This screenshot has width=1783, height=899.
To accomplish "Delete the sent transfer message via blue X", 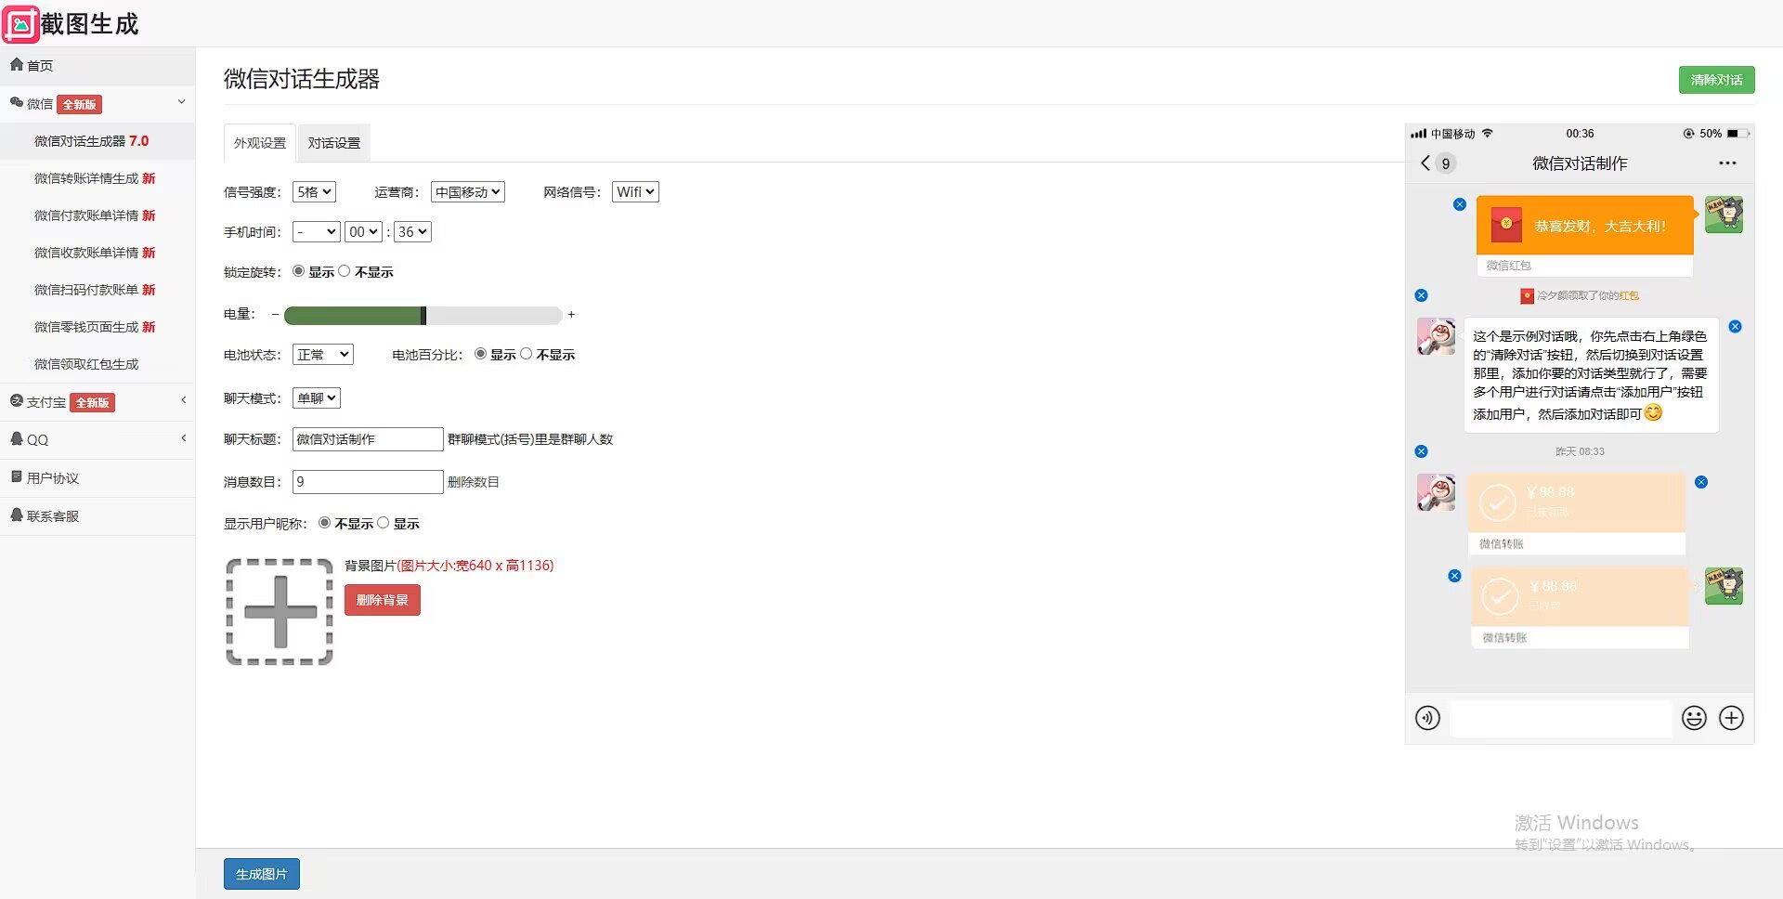I will coord(1455,576).
